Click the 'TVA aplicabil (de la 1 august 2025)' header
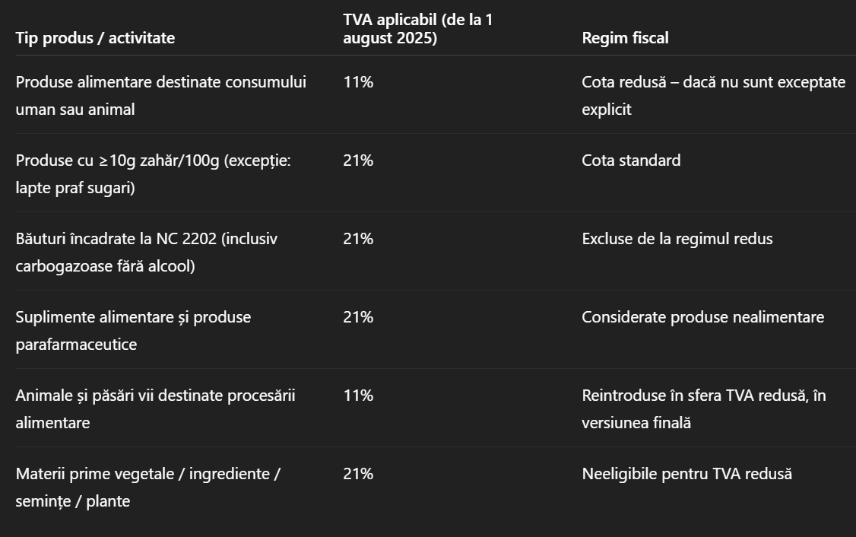 [417, 28]
